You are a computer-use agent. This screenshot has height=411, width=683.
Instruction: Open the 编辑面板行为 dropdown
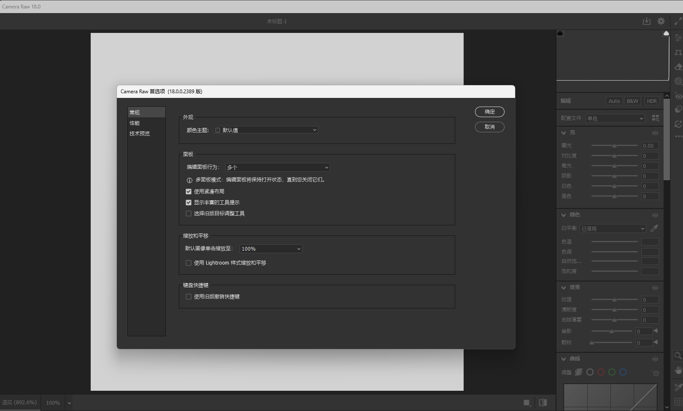tap(277, 168)
